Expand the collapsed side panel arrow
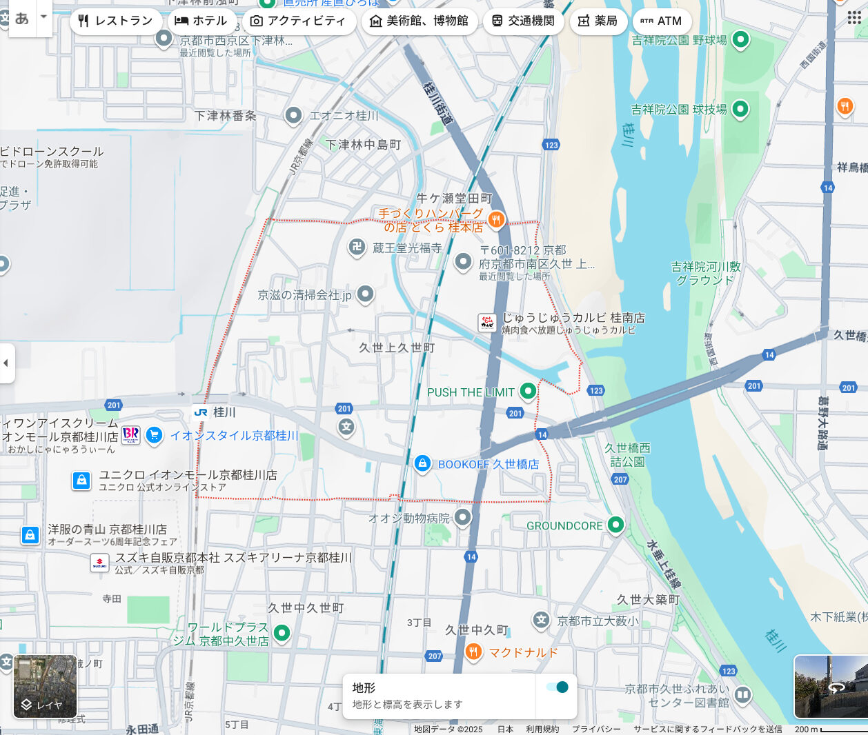Image resolution: width=868 pixels, height=735 pixels. coord(6,363)
